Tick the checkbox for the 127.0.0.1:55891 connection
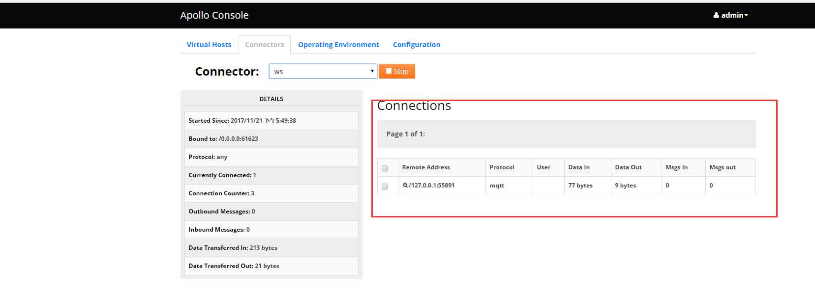 coord(385,186)
